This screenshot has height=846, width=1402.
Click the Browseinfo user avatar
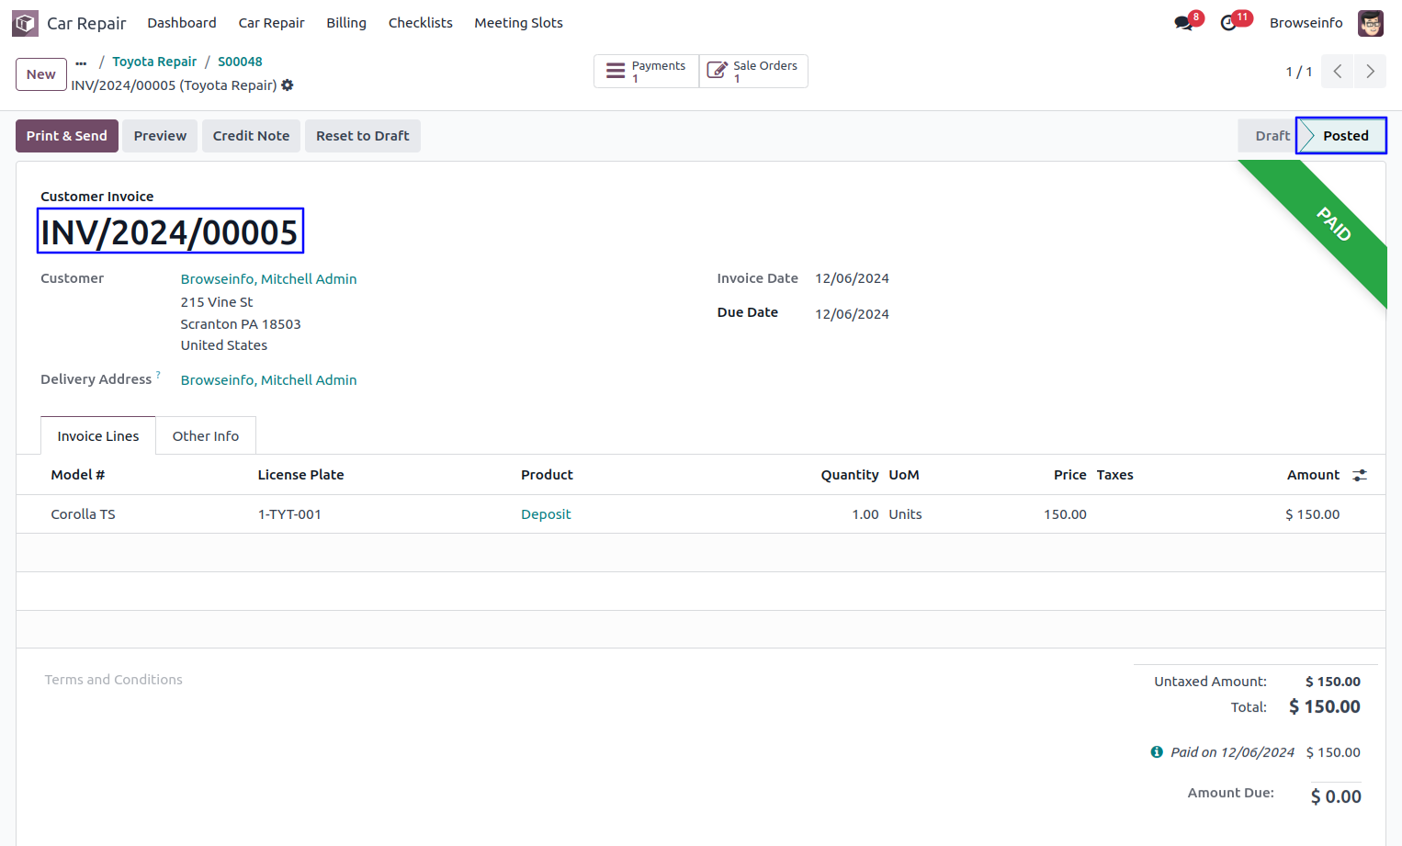pos(1370,23)
